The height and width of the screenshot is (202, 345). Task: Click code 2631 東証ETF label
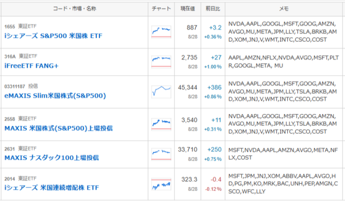tap(20, 149)
